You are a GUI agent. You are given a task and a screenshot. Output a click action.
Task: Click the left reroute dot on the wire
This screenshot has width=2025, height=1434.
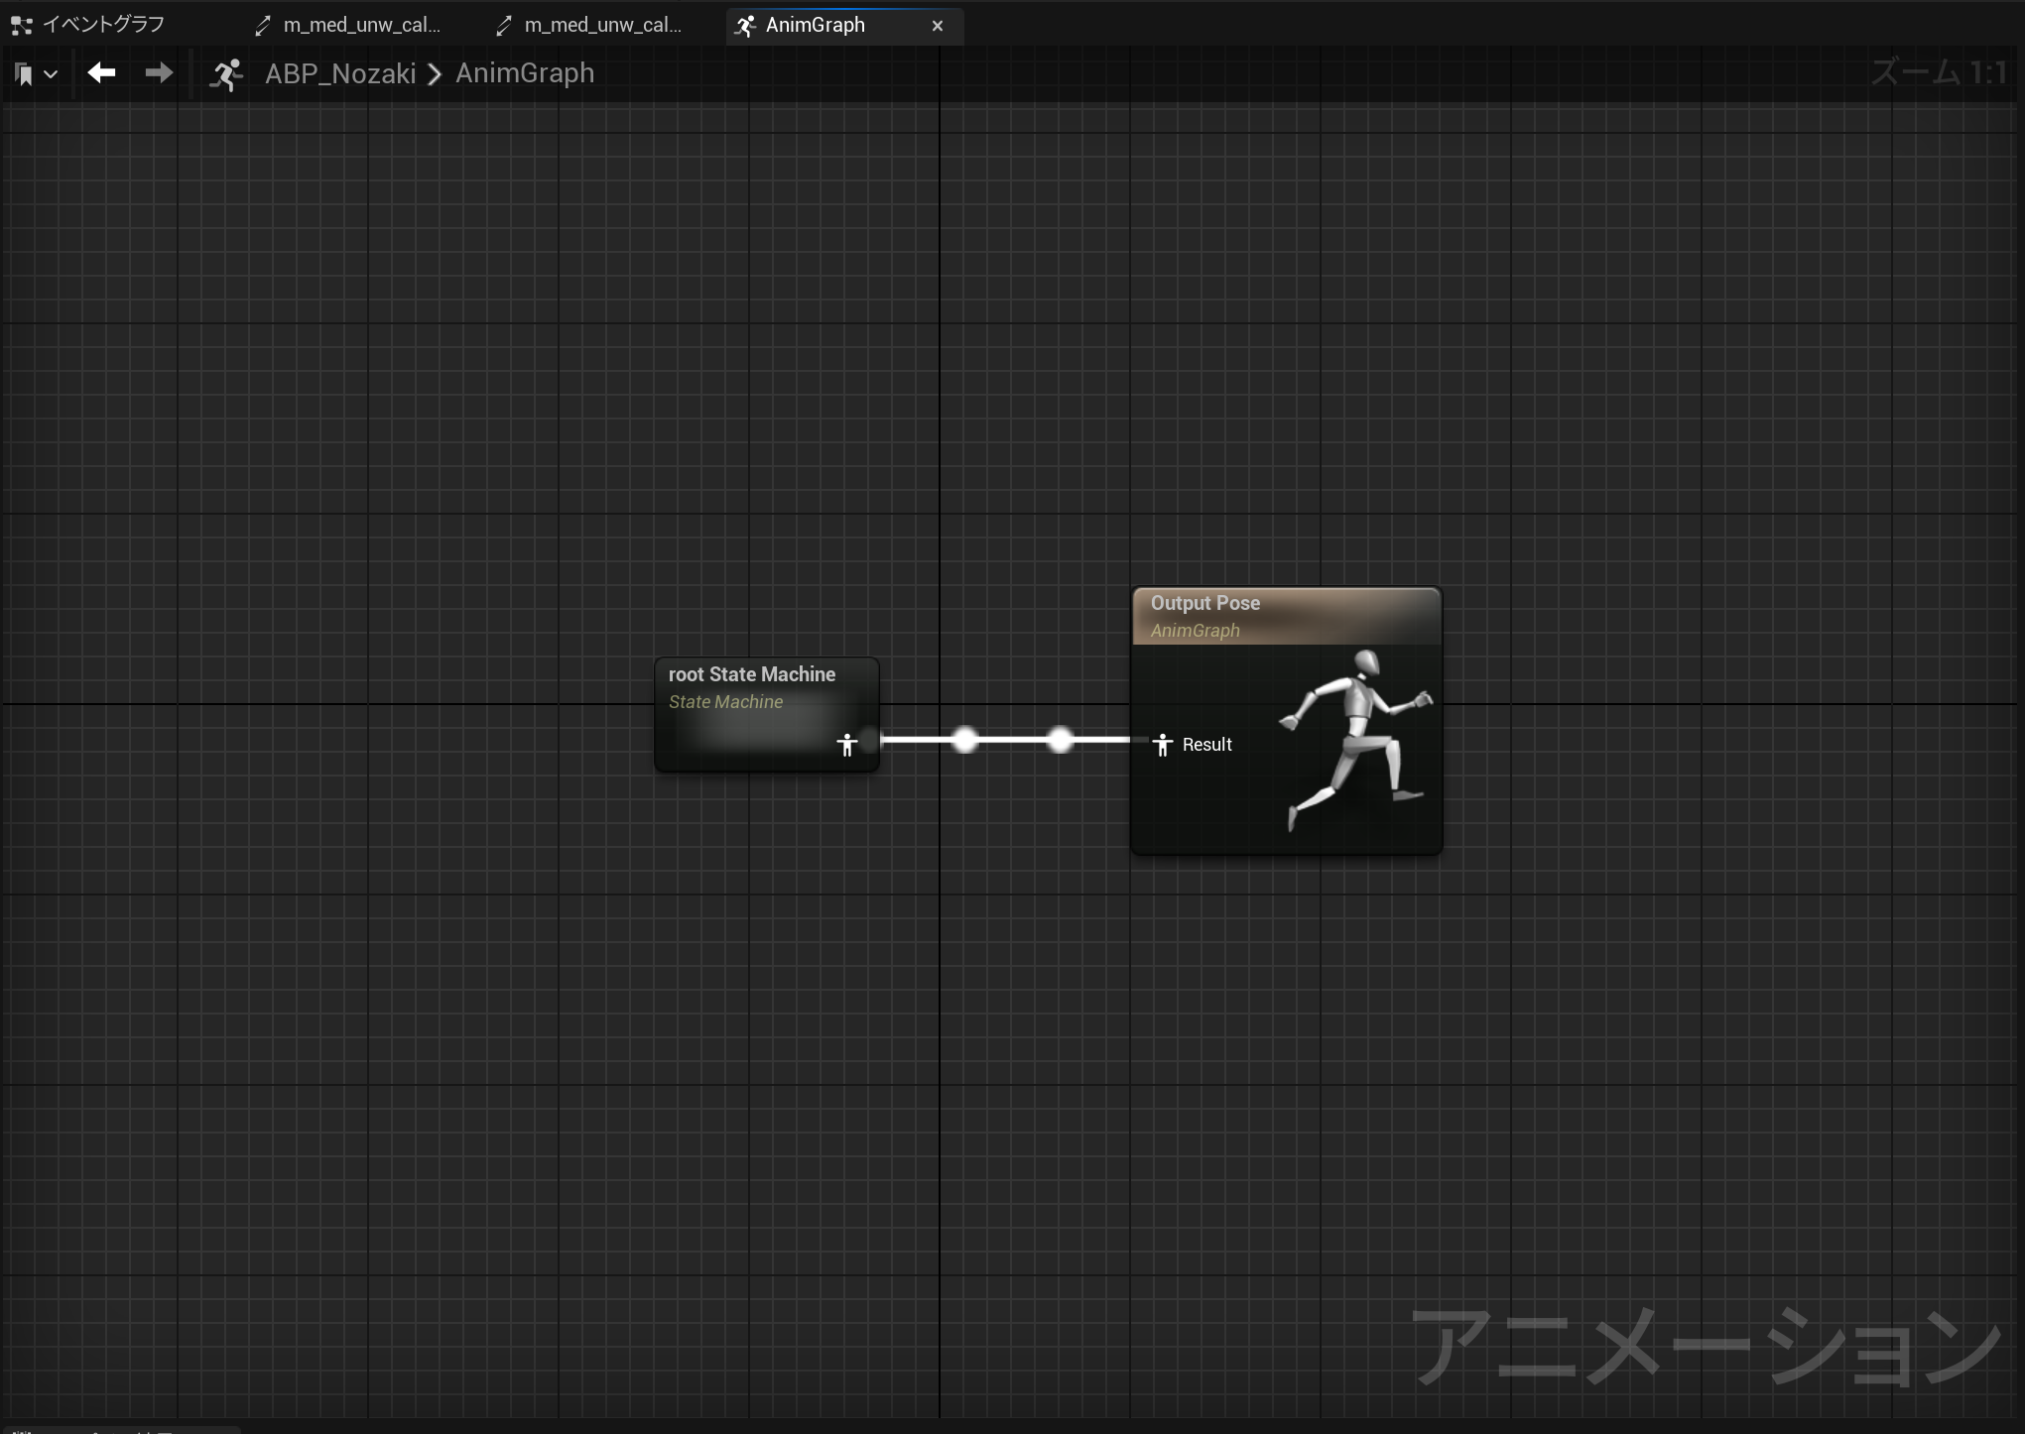click(x=964, y=740)
